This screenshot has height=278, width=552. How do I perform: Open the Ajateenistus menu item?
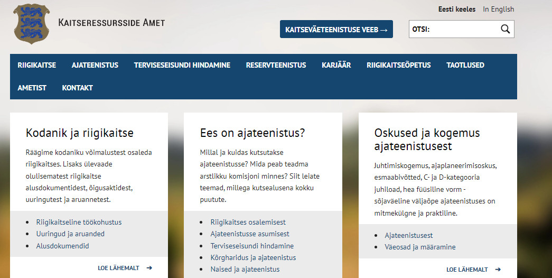pyautogui.click(x=95, y=65)
